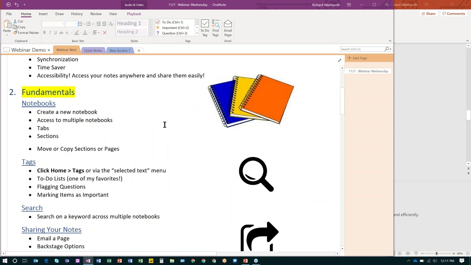Click the To Do Tag button
This screenshot has height=265, width=471.
(205, 28)
